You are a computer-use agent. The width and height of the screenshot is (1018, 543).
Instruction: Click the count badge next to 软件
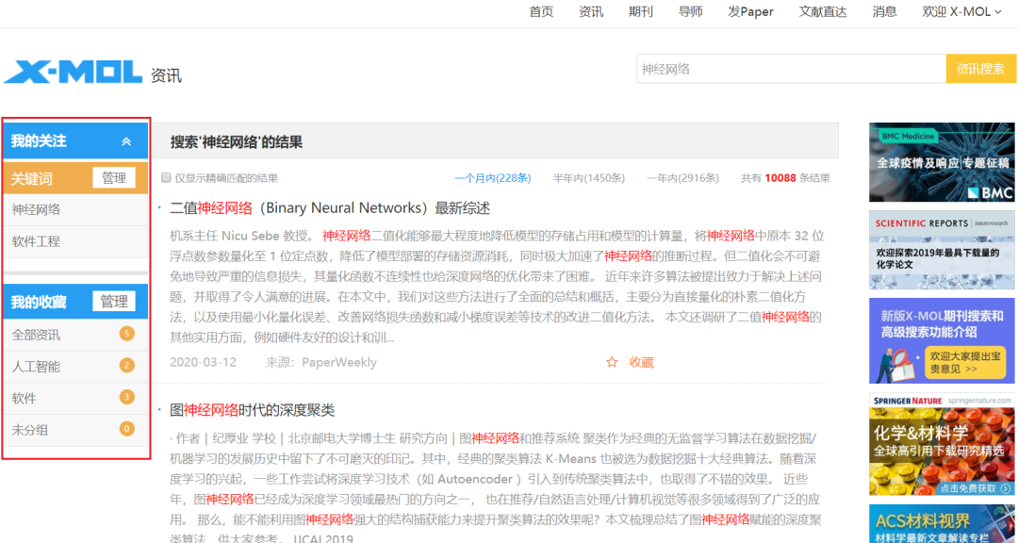126,398
